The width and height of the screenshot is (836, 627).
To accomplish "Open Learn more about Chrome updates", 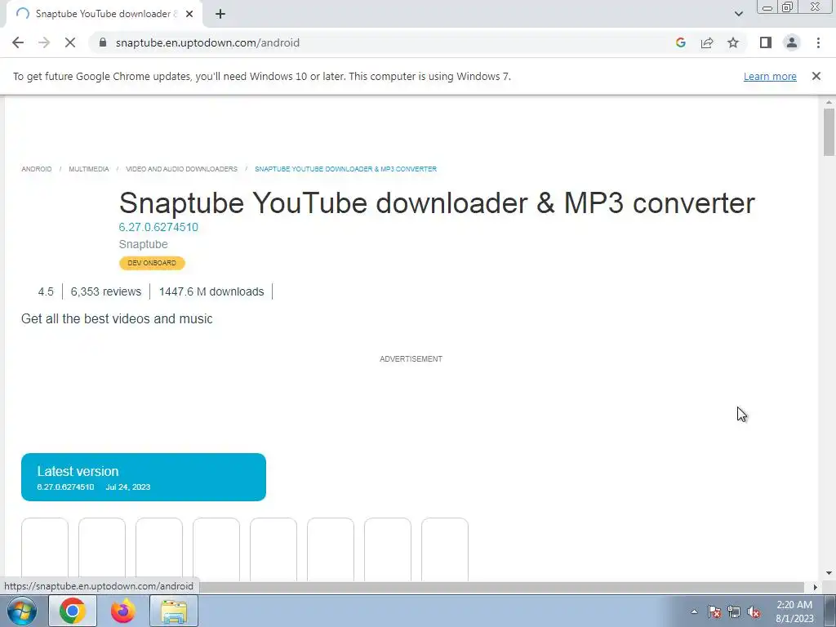I will pos(770,77).
